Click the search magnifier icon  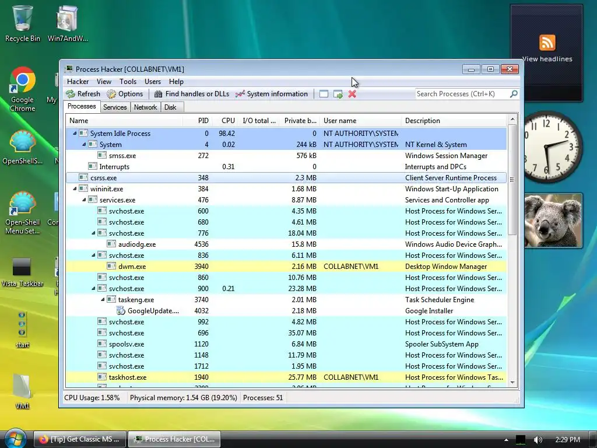point(514,94)
